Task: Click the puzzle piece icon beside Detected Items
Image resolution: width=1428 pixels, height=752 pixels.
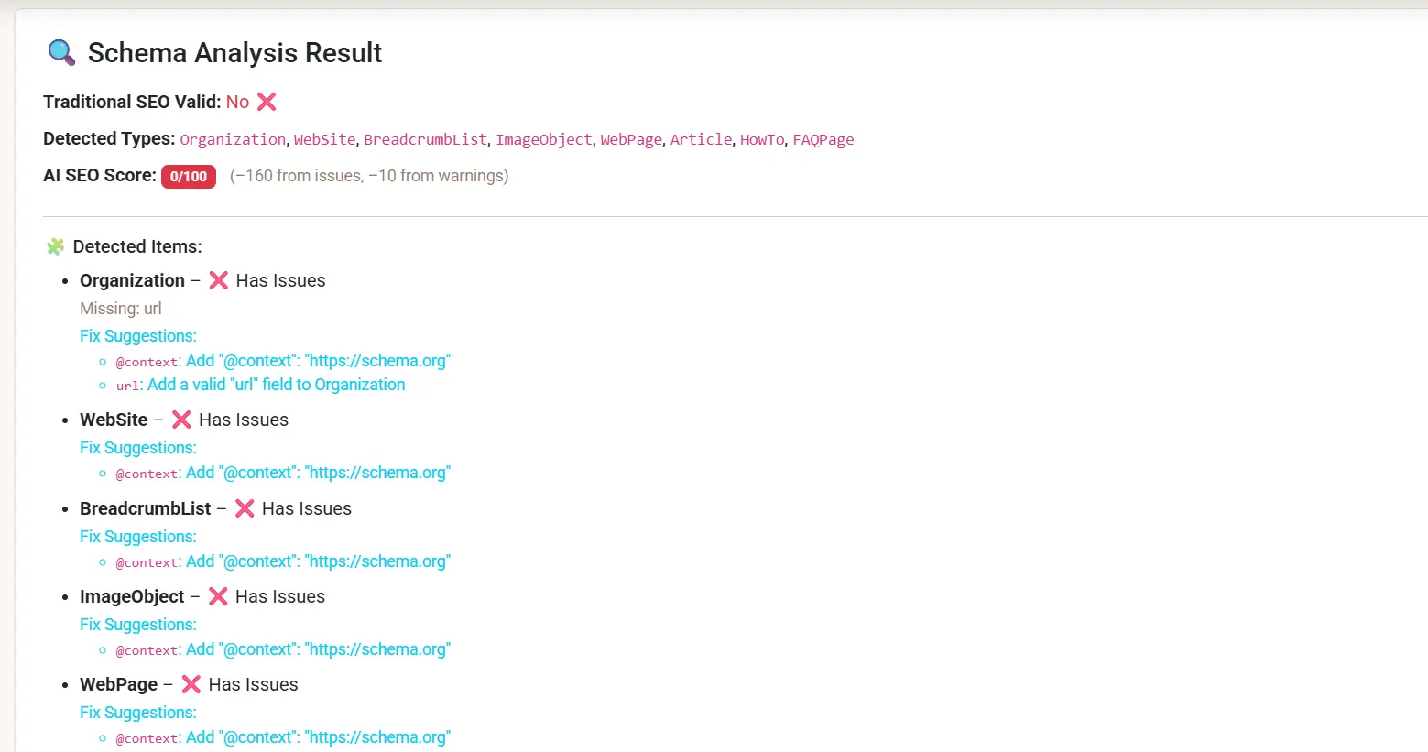Action: (55, 246)
